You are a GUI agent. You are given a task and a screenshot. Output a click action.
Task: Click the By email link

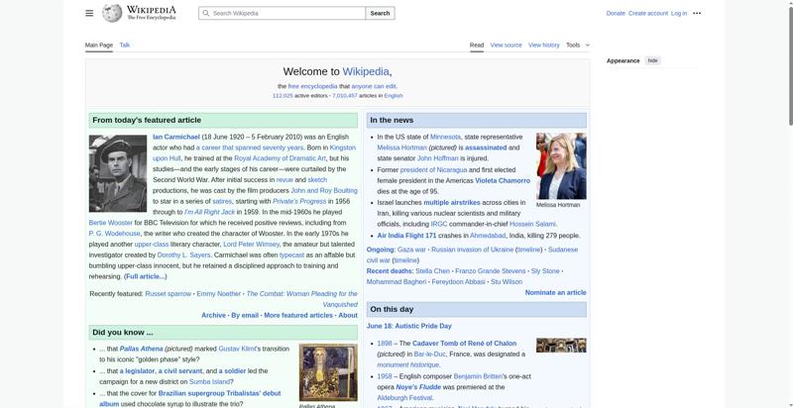click(x=245, y=315)
